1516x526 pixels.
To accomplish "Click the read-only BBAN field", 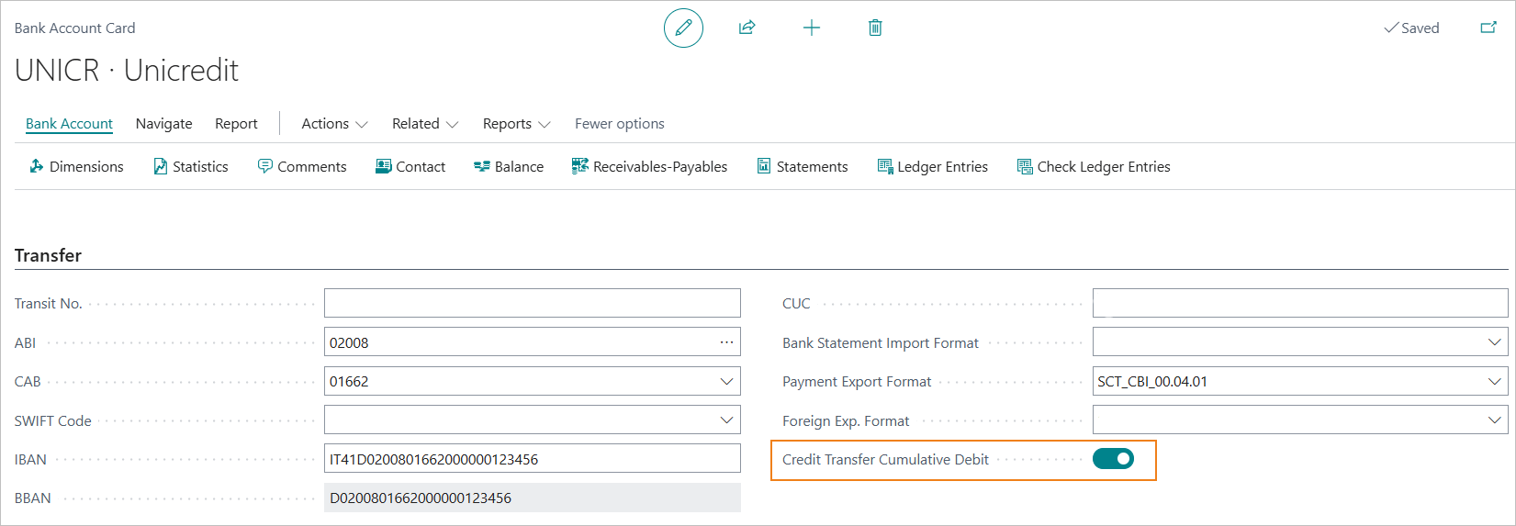I will tap(533, 498).
